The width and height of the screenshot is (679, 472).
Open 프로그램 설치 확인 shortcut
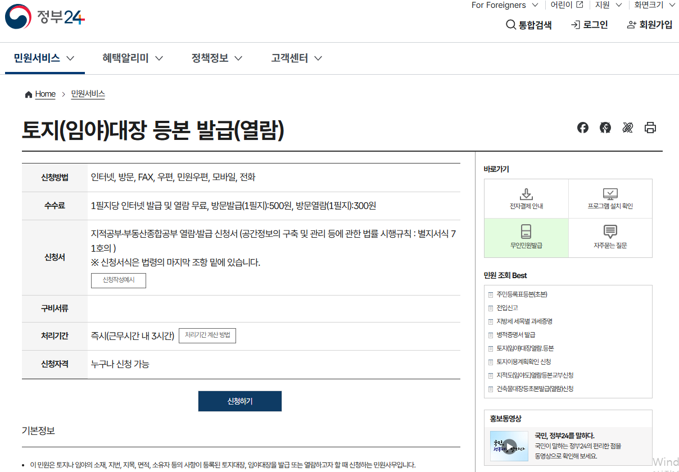point(610,198)
